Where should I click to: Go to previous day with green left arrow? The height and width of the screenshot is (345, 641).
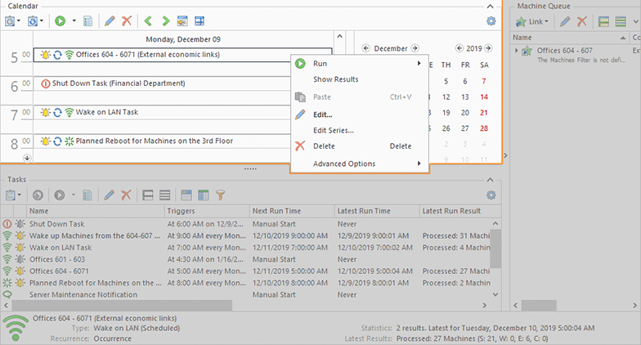pyautogui.click(x=149, y=20)
